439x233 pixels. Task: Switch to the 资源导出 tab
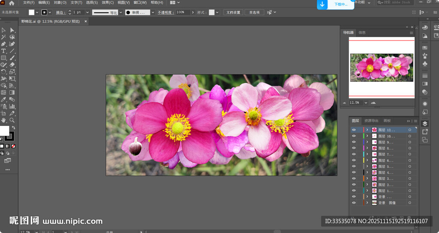[371, 121]
